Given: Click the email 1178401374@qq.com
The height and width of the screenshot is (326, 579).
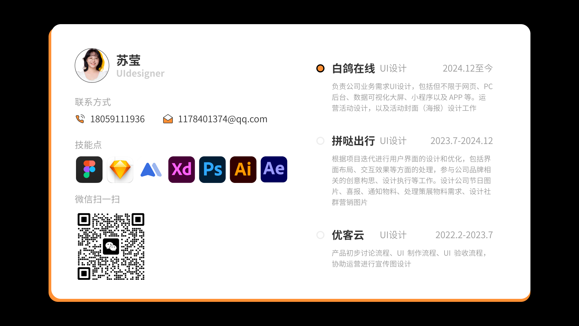Looking at the screenshot, I should click(x=223, y=119).
